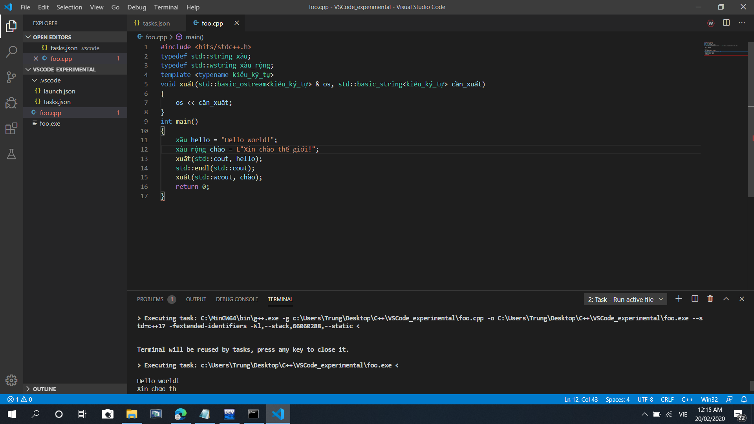Maximize the terminal panel size
Viewport: 754px width, 424px height.
tap(726, 299)
